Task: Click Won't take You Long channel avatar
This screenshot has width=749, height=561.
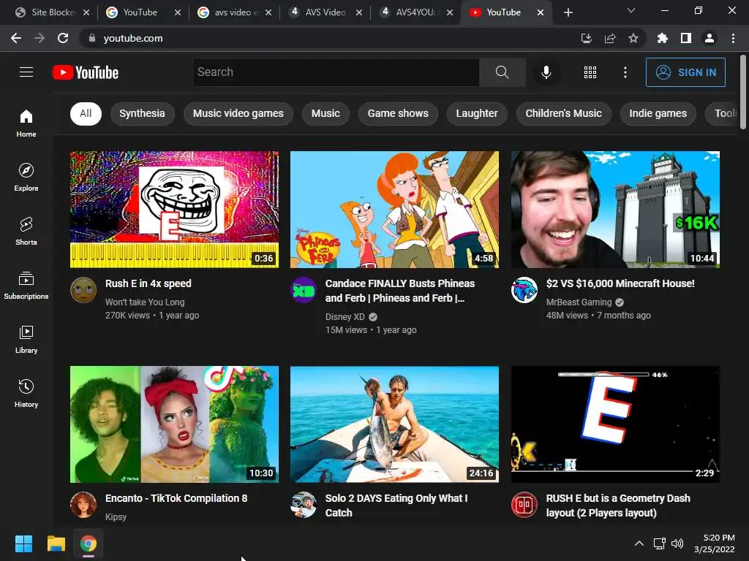Action: click(x=83, y=289)
